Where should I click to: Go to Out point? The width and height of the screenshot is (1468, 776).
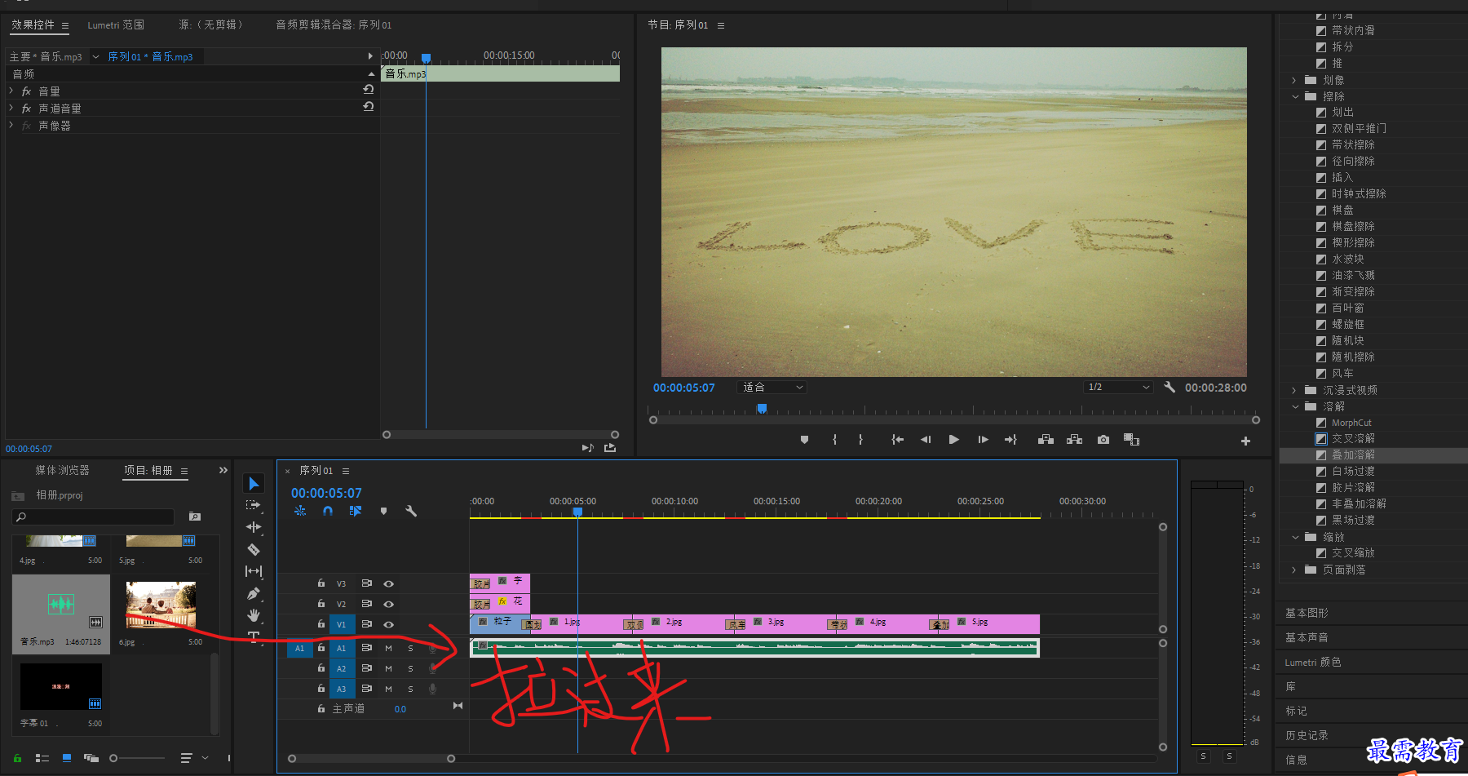1010,440
